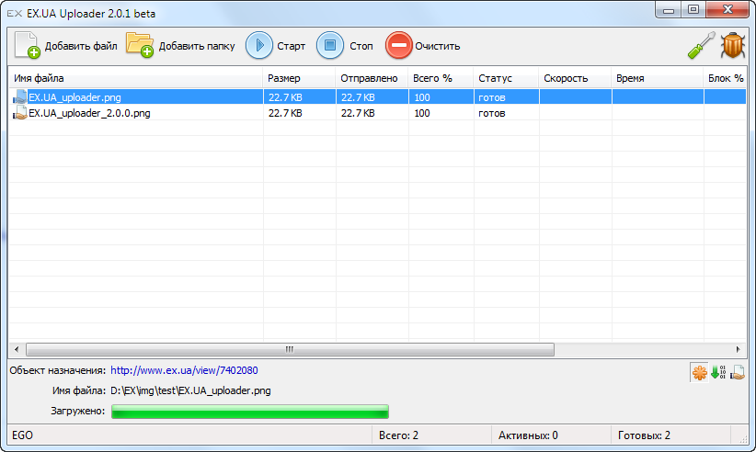Open settings via the screwdriver icon
Viewport: 756px width, 452px height.
(x=701, y=46)
